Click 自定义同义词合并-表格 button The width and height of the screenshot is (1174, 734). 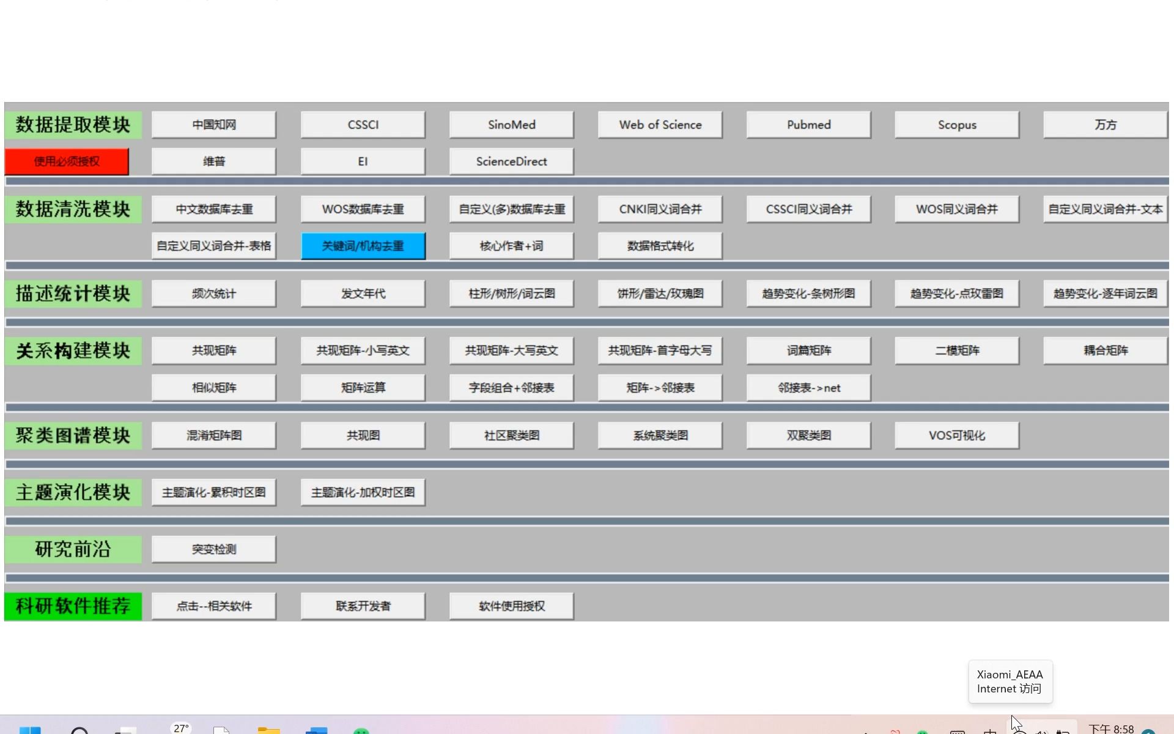point(214,246)
